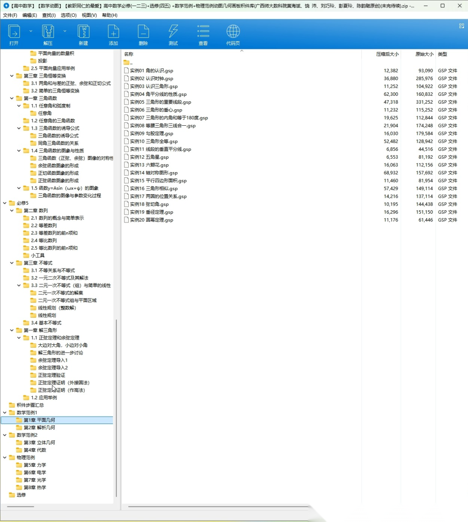Image resolution: width=468 pixels, height=522 pixels.
Task: Collapse the 第三章 不等式 tree node
Action: pos(12,263)
